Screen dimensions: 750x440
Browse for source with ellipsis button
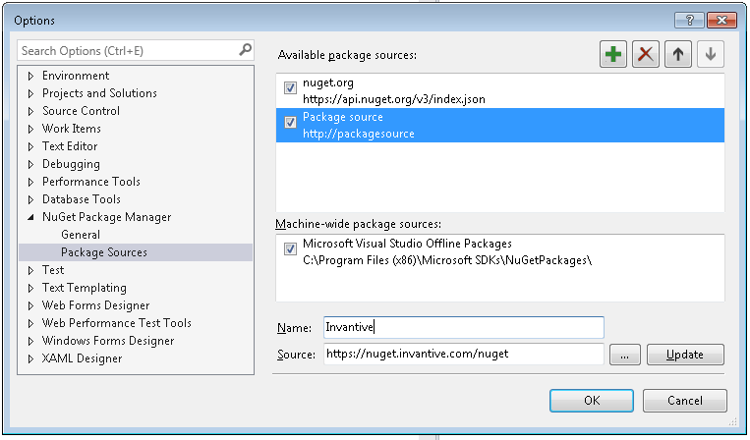(x=625, y=355)
